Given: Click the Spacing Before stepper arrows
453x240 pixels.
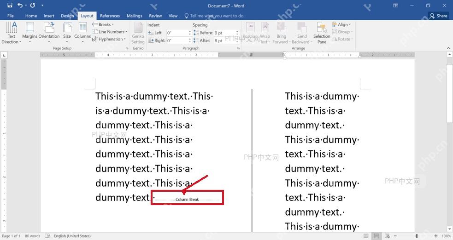Looking at the screenshot, I should point(237,33).
